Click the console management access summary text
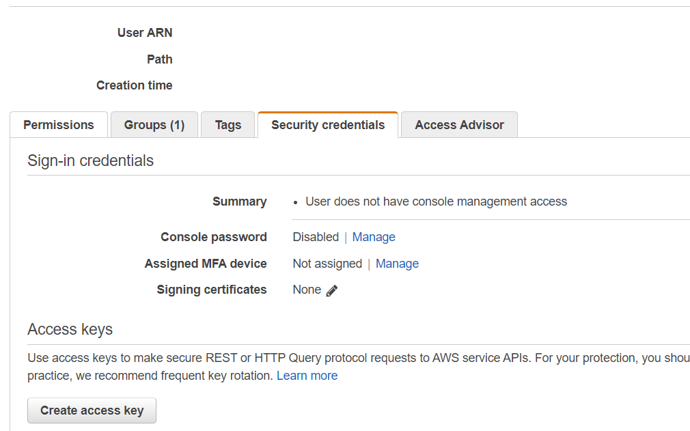This screenshot has height=431, width=690. pyautogui.click(x=436, y=201)
